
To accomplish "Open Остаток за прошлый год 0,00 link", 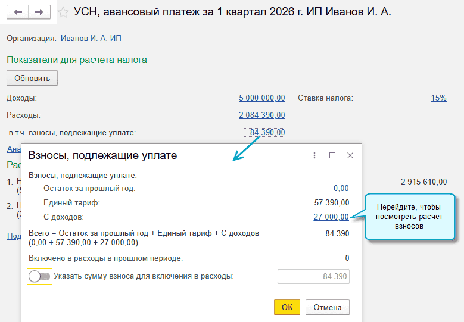I will 341,188.
